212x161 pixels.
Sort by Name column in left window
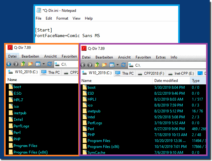(x=42, y=80)
